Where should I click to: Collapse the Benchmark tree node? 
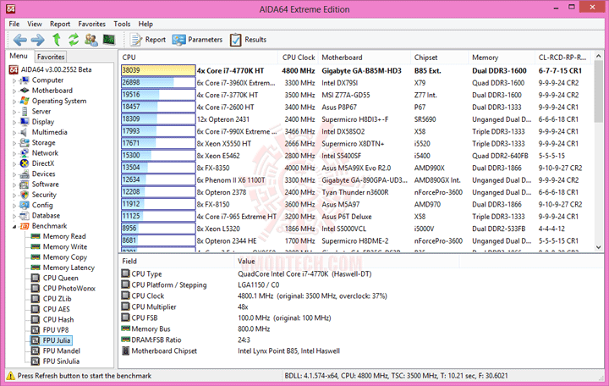pos(14,226)
